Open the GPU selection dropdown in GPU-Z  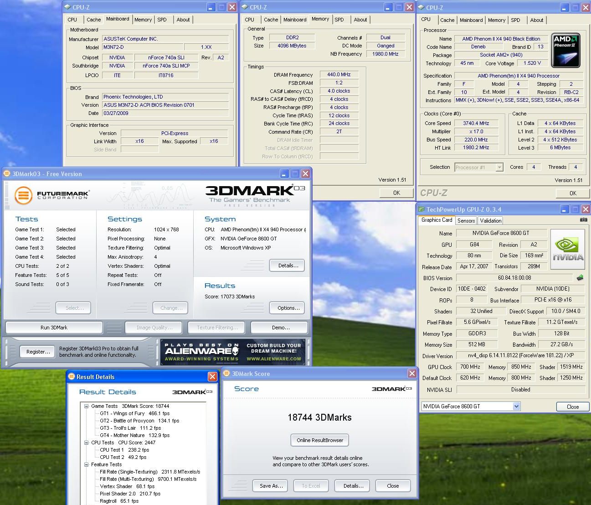516,406
